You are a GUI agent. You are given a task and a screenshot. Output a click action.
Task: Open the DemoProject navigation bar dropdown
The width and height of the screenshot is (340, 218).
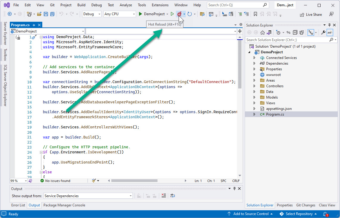[x=48, y=31]
